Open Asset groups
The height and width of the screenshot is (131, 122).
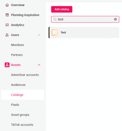coord(20,115)
